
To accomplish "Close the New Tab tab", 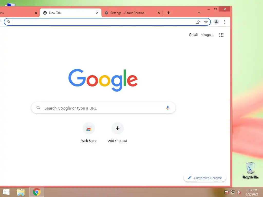I will (97, 13).
